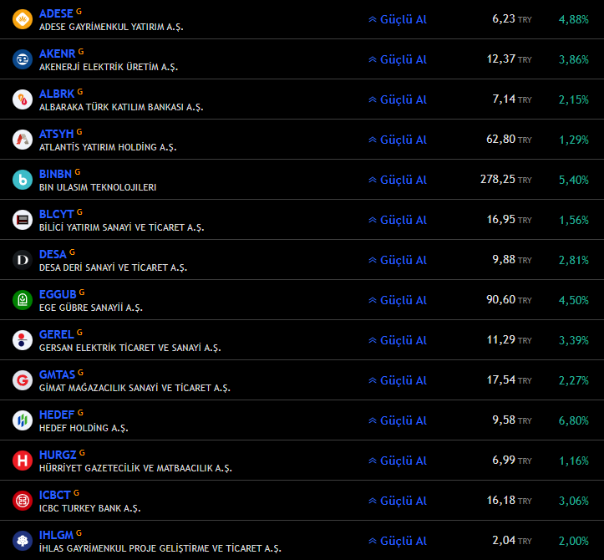Open the BLCYT ticker link

click(x=57, y=214)
